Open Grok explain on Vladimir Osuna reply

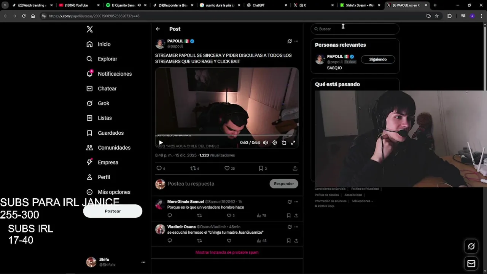(290, 227)
